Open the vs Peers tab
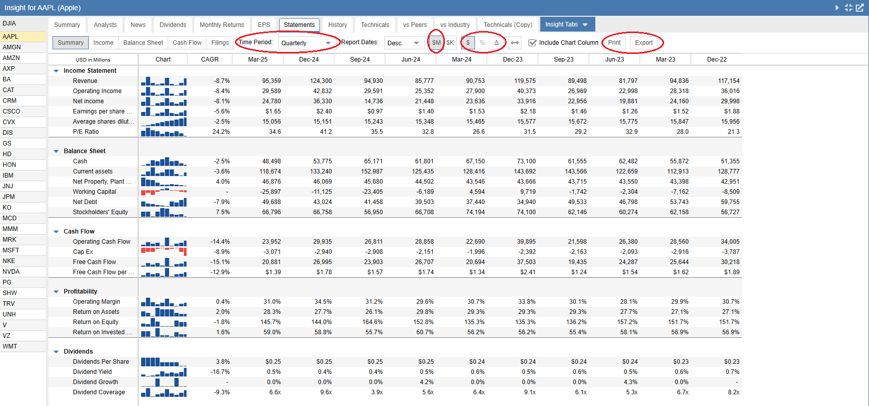Viewport: 869px width, 406px height. pyautogui.click(x=415, y=25)
